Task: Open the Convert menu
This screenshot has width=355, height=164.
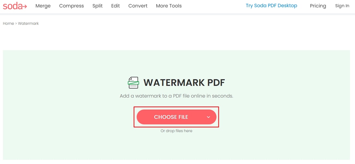Action: (138, 6)
